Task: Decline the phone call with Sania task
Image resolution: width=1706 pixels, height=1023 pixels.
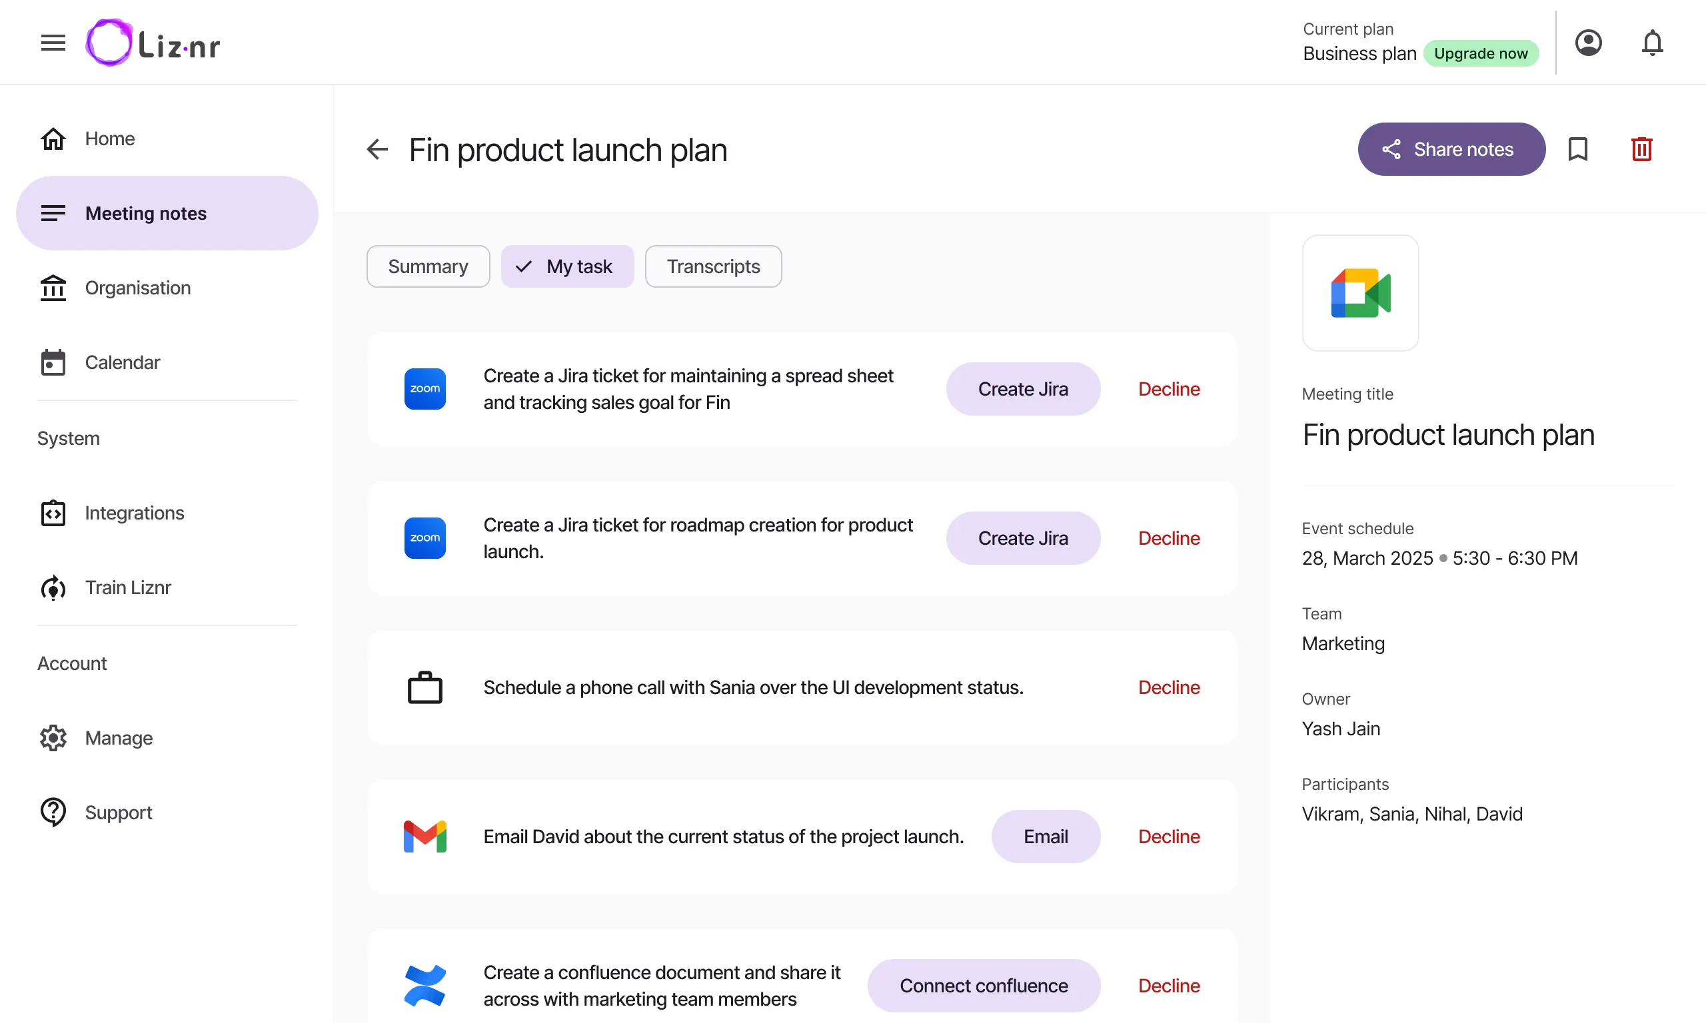Action: (x=1169, y=687)
